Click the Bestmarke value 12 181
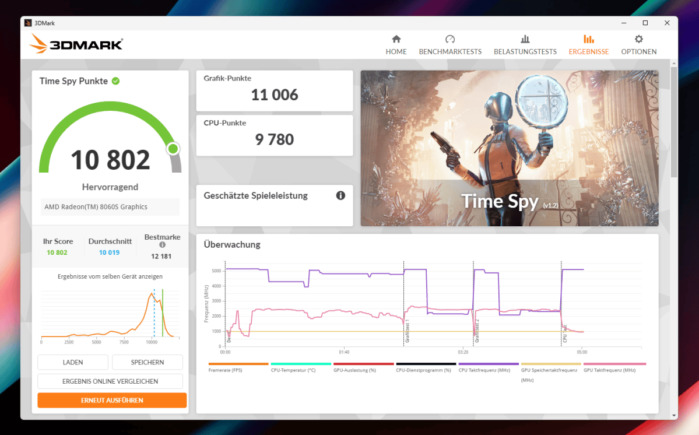Image resolution: width=699 pixels, height=435 pixels. [x=161, y=256]
